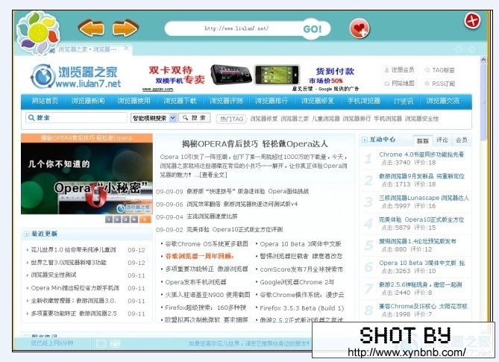This screenshot has width=499, height=362.
Task: Select the 浏览器之家 browser tab
Action: pos(87,49)
